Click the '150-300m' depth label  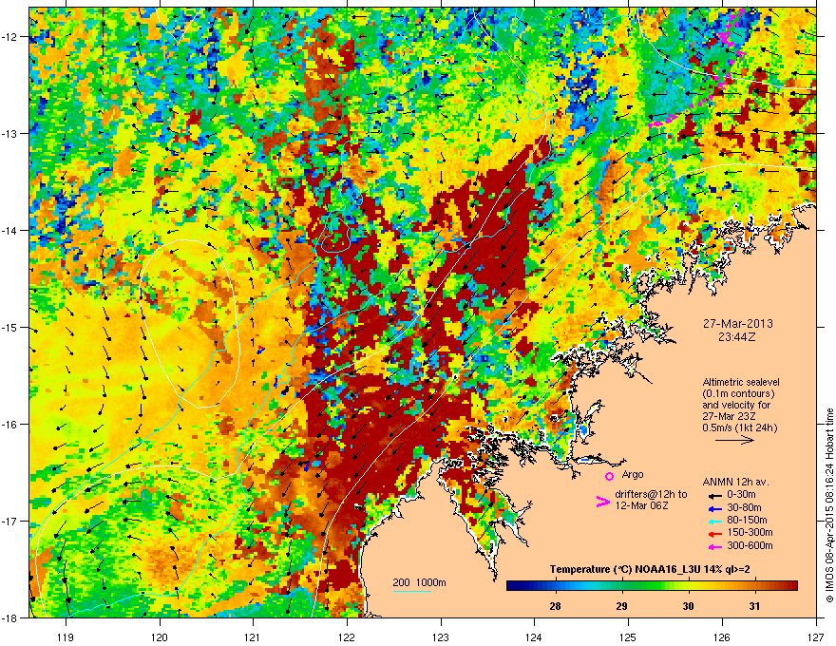click(x=750, y=532)
